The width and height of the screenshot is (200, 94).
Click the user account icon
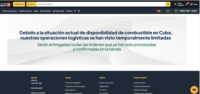tap(175, 4)
